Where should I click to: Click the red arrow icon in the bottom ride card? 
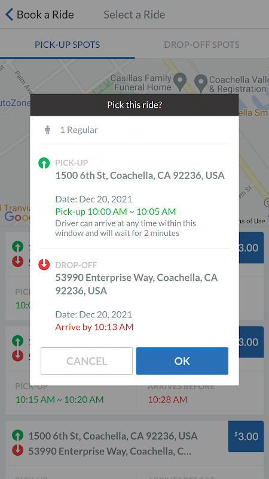pyautogui.click(x=18, y=450)
